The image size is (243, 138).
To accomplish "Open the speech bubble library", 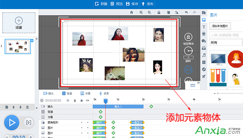I will [x=204, y=41].
